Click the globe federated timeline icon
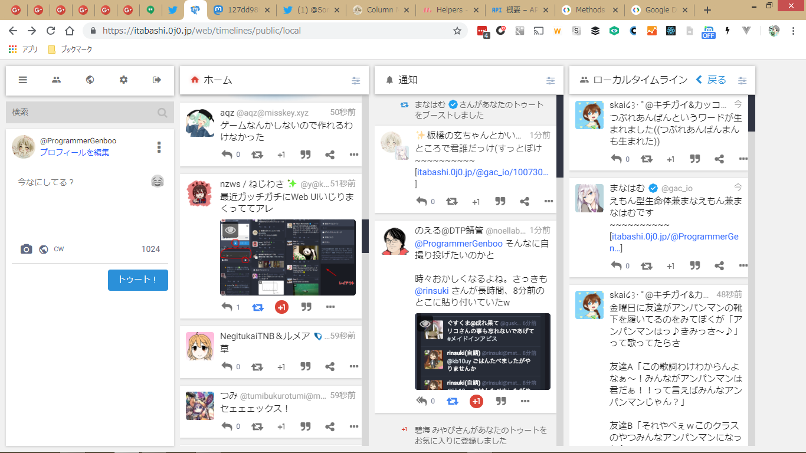The height and width of the screenshot is (453, 806). tap(90, 80)
